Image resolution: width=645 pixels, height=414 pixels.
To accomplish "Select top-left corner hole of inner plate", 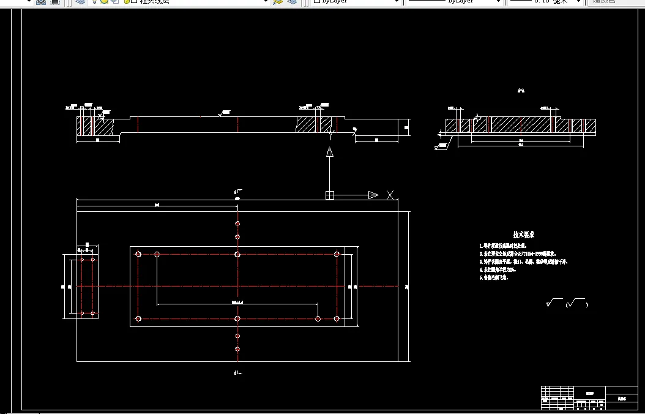I will [138, 254].
